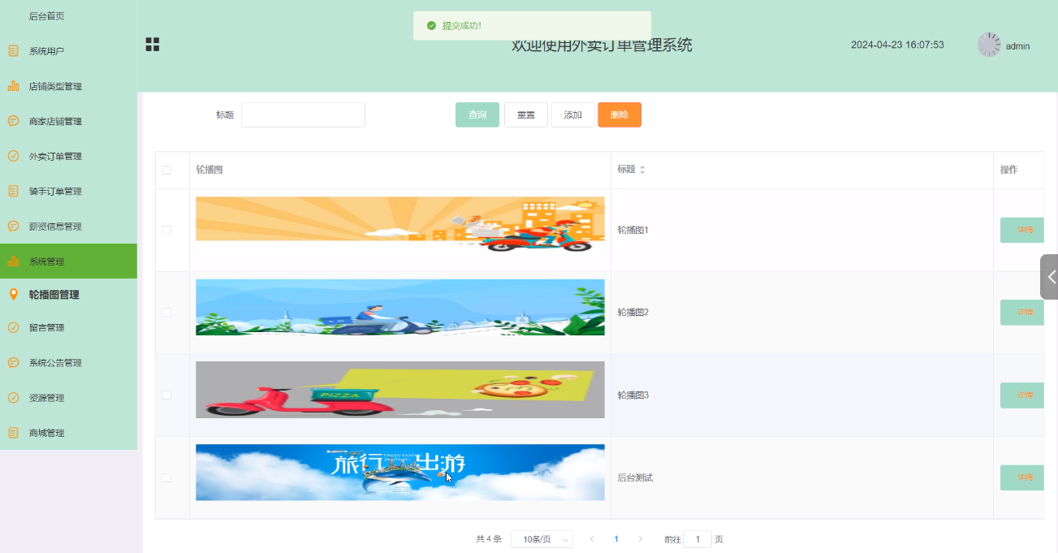Click the blue courier banner thumbnail of 轮播图2

(400, 307)
